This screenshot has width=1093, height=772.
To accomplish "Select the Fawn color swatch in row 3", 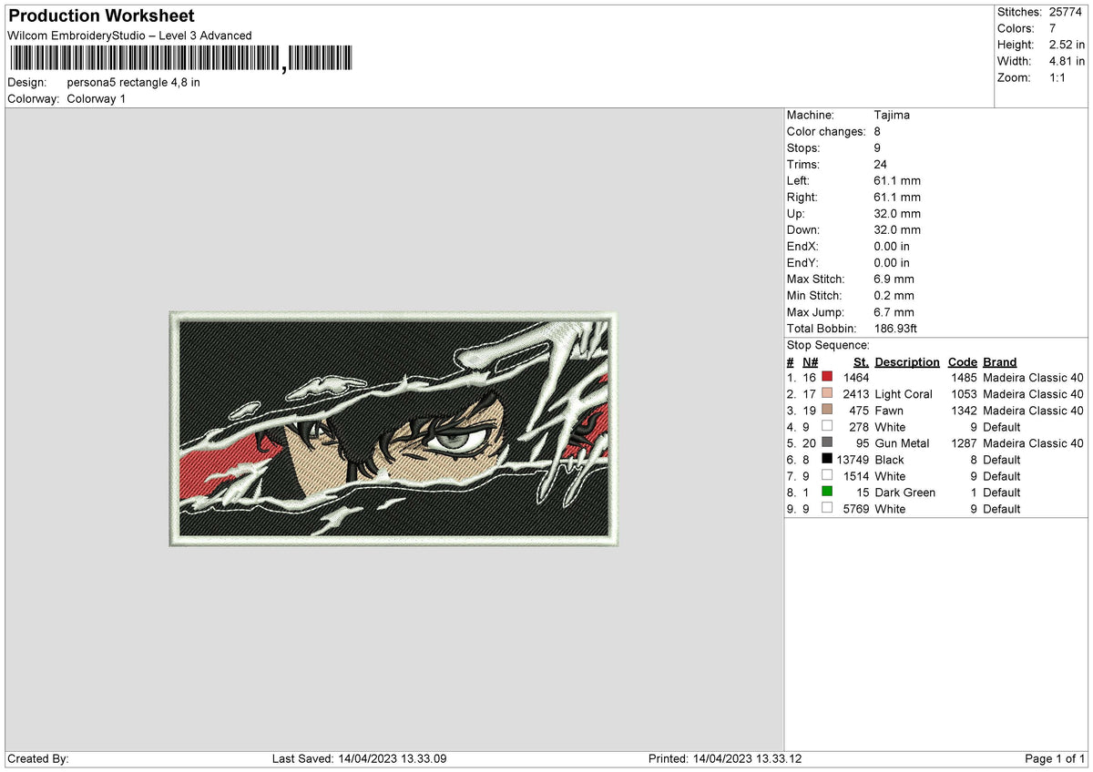I will (827, 410).
